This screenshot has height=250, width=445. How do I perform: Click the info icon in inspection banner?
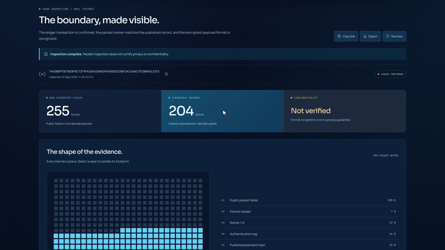click(x=46, y=54)
